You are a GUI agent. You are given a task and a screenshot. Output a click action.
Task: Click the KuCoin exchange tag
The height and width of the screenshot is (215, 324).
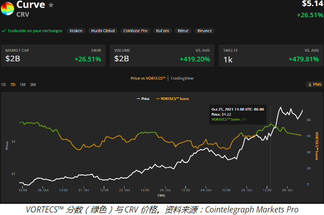(x=163, y=31)
